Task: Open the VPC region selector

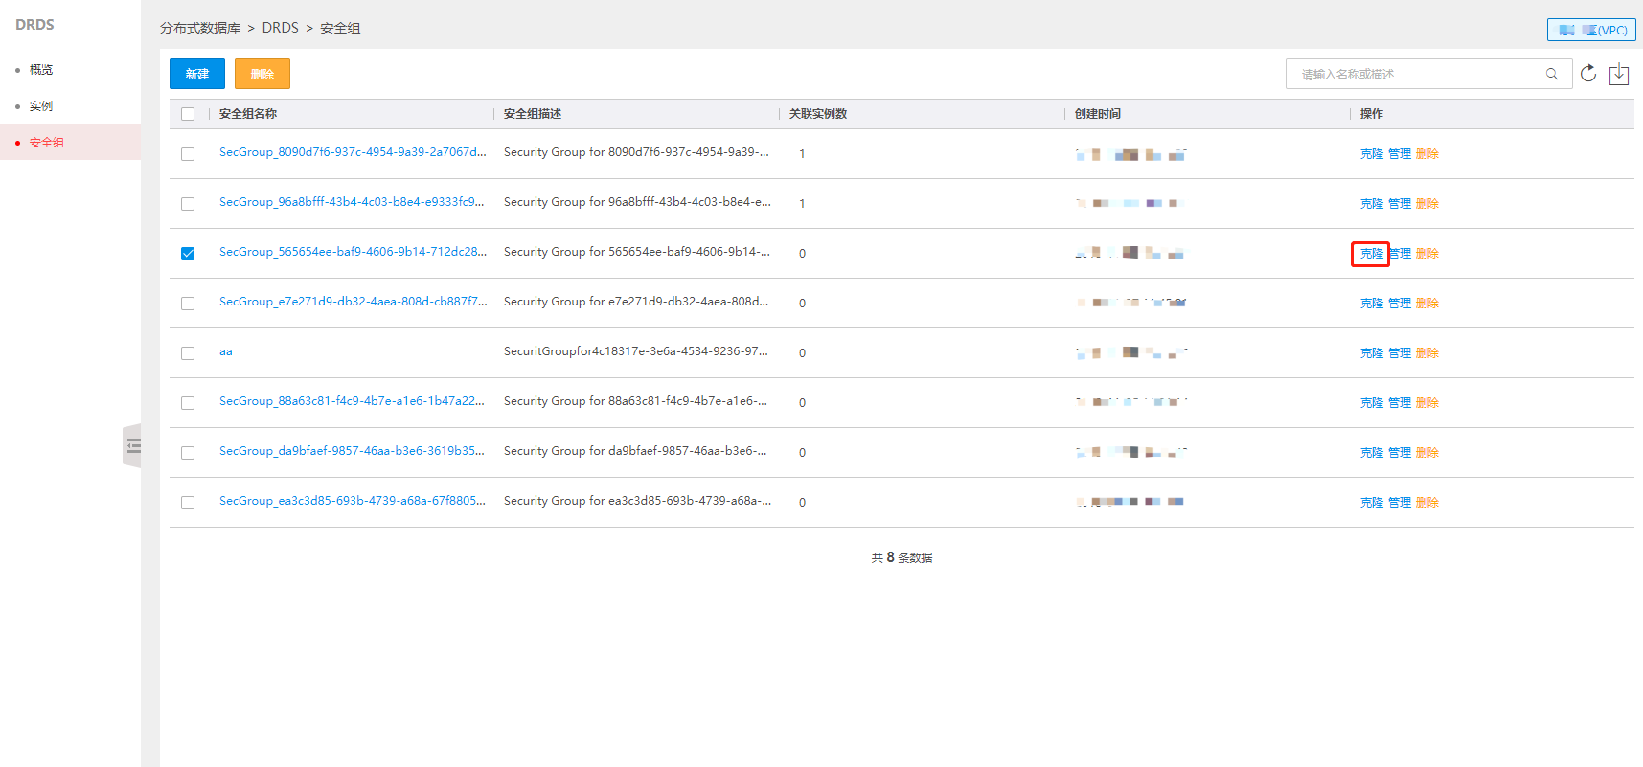Action: (x=1591, y=30)
